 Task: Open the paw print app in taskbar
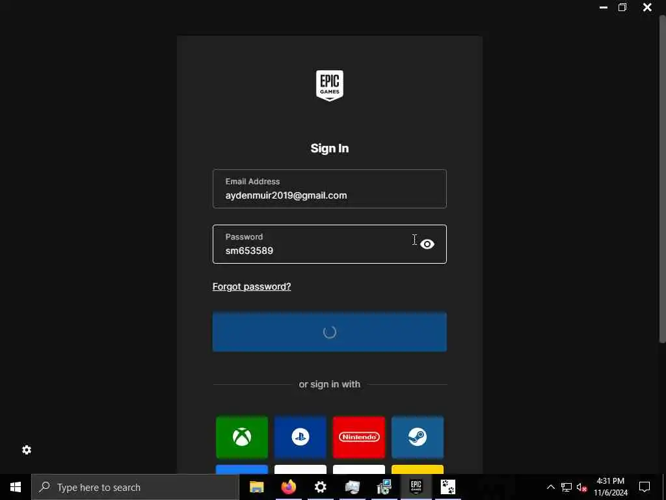(447, 487)
